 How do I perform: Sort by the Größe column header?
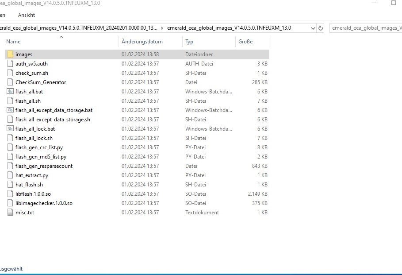(x=245, y=42)
